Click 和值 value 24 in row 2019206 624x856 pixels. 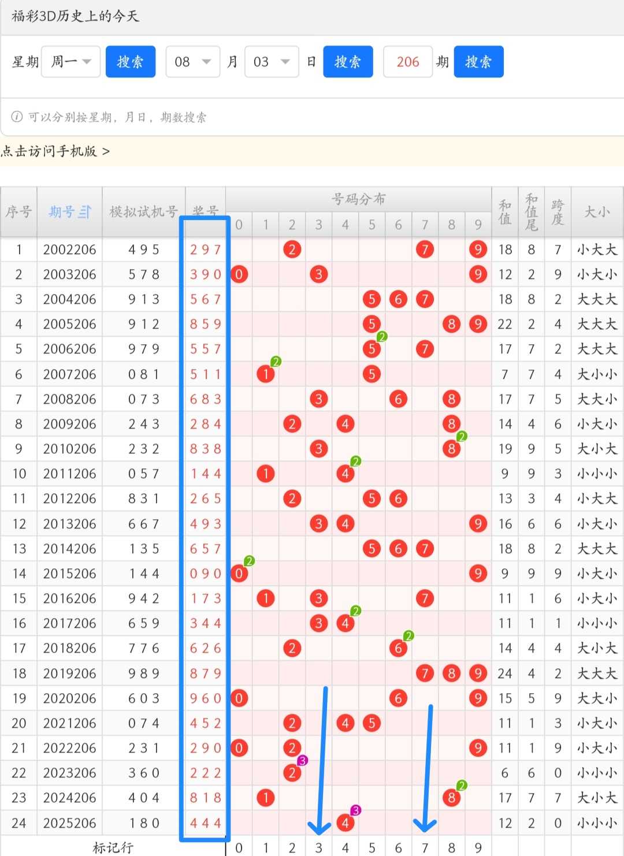click(505, 673)
